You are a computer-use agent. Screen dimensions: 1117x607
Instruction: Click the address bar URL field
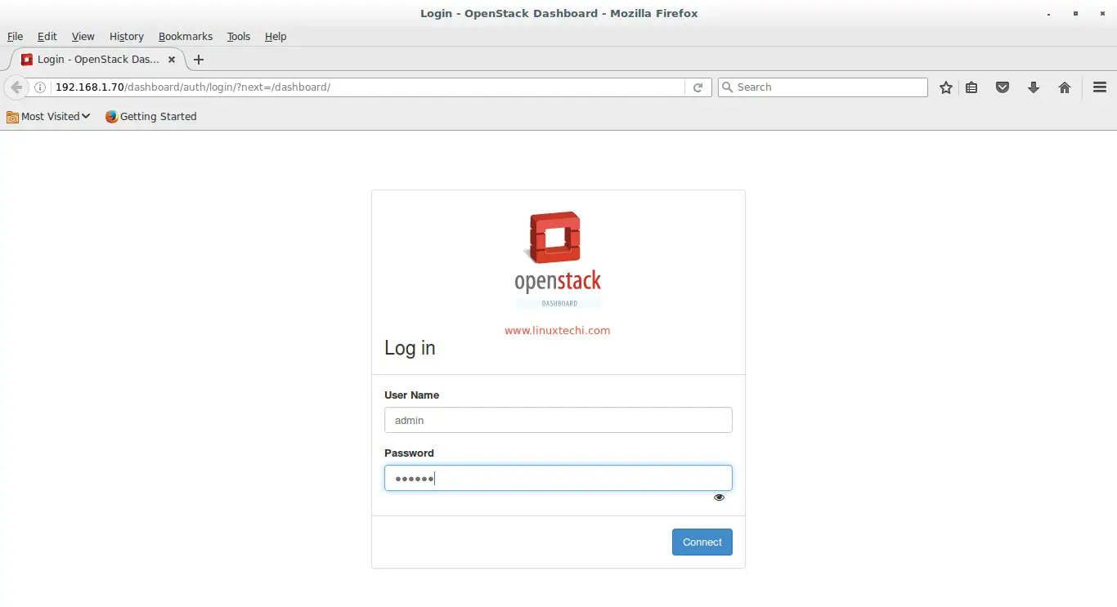[x=368, y=87]
